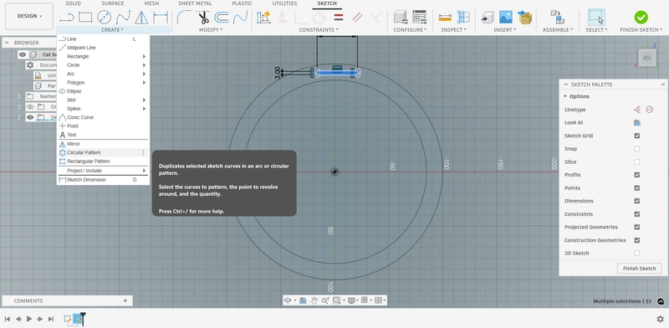Open the MODIFY dropdown menu

[x=211, y=30]
